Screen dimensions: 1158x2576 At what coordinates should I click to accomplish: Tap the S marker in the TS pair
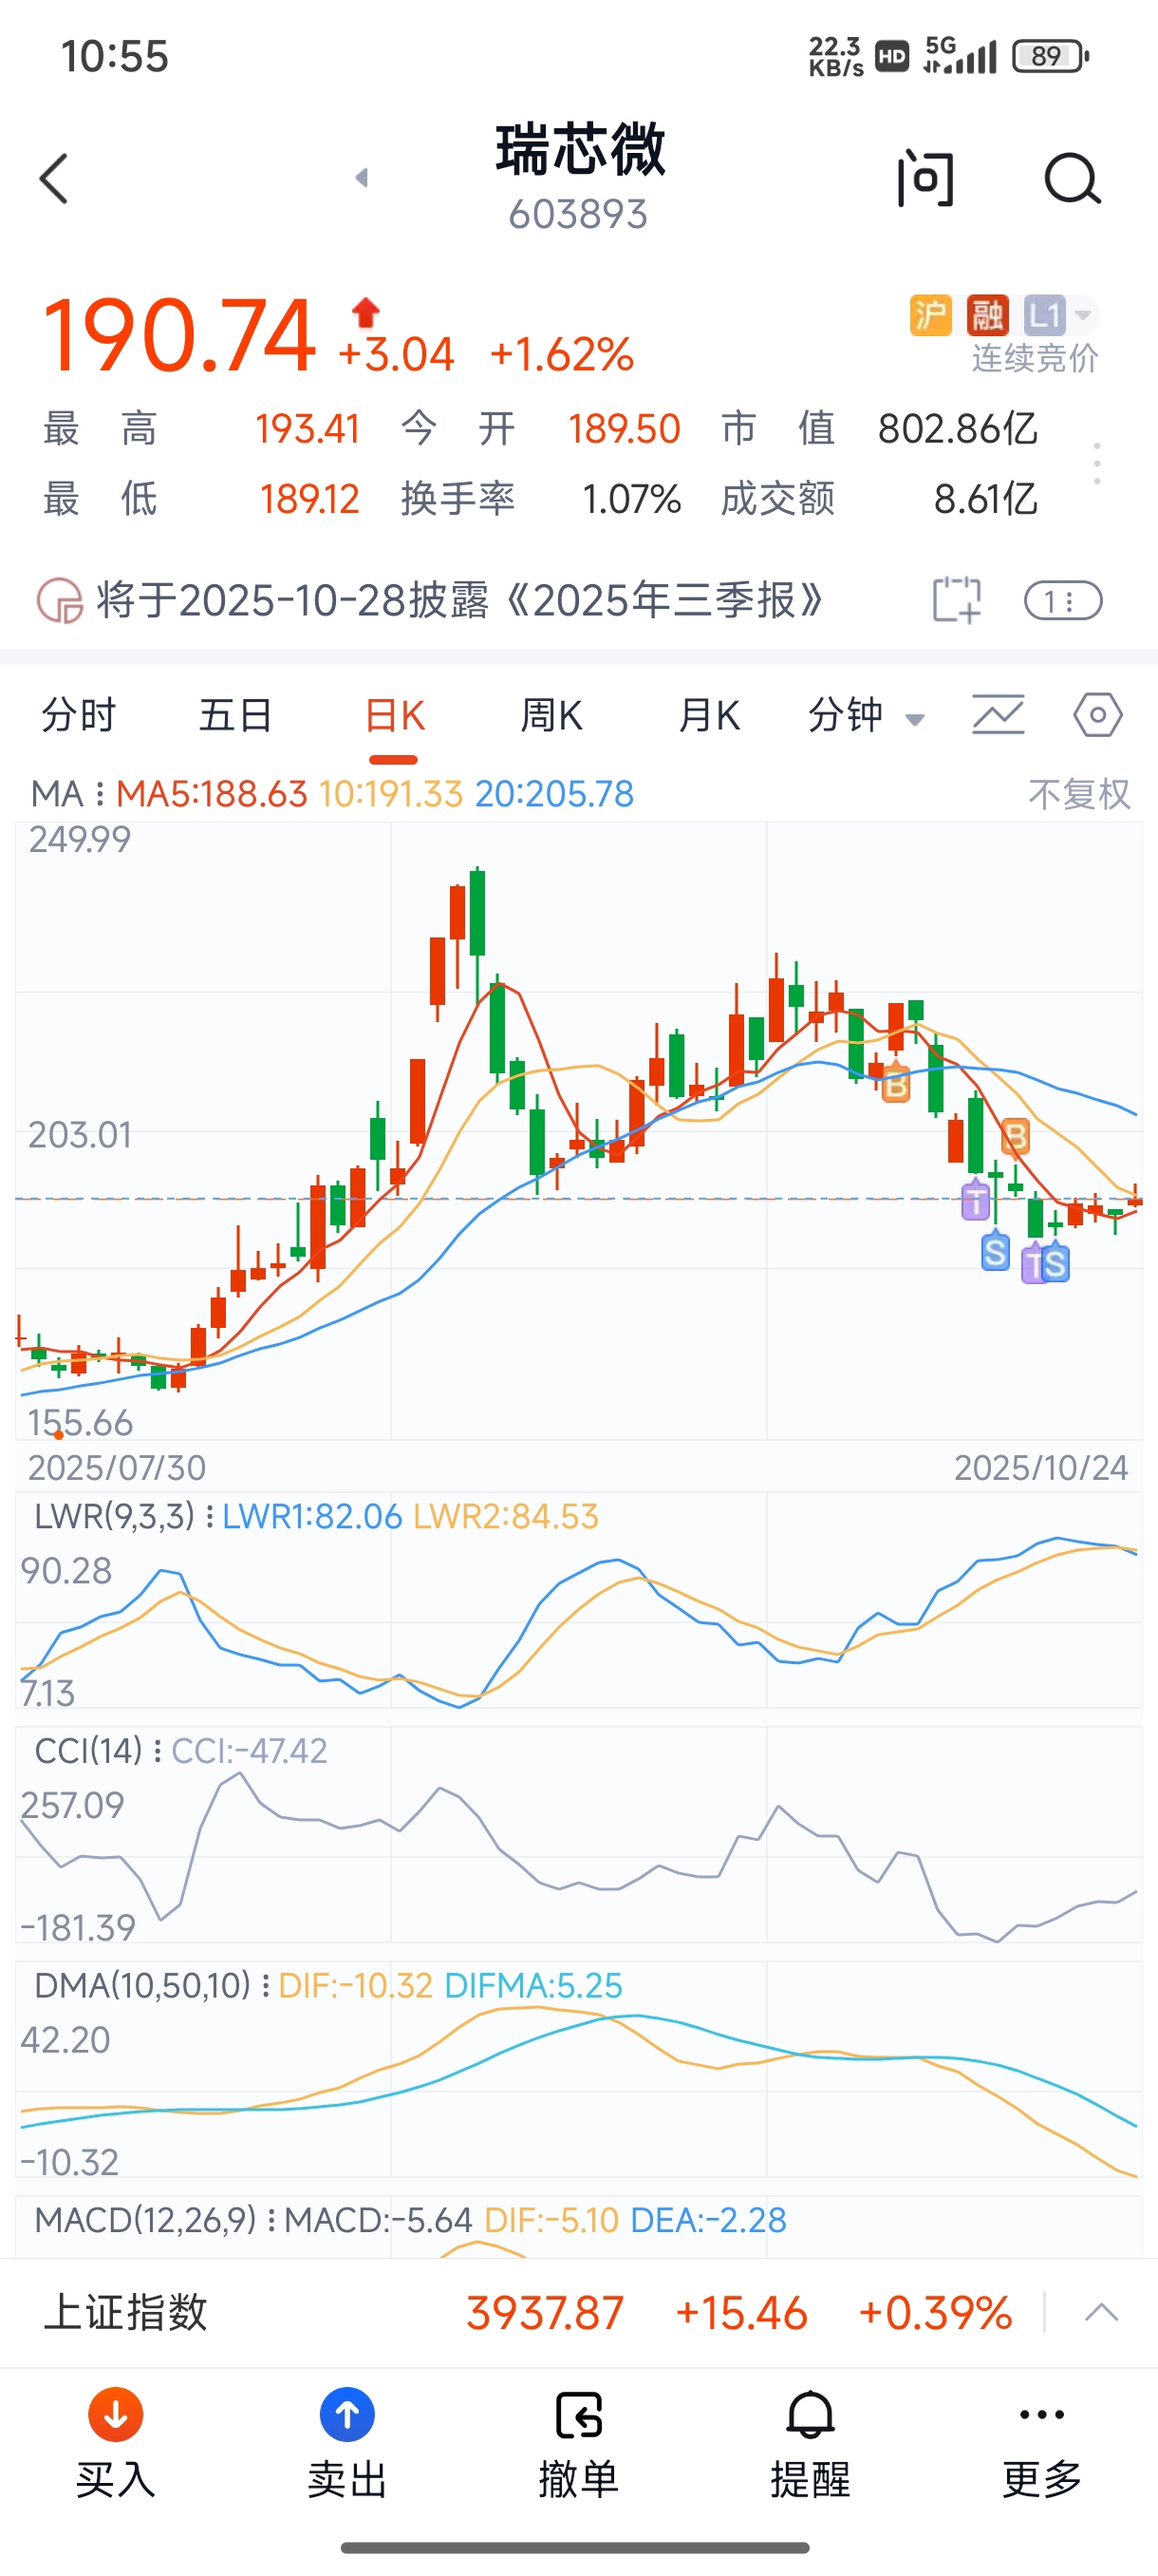pyautogui.click(x=1055, y=1264)
